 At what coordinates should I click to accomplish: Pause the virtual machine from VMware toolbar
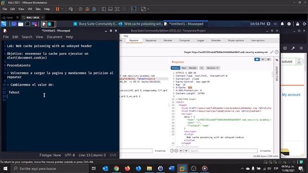point(57,9)
